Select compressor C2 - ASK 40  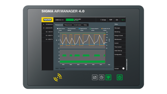tap(48, 32)
